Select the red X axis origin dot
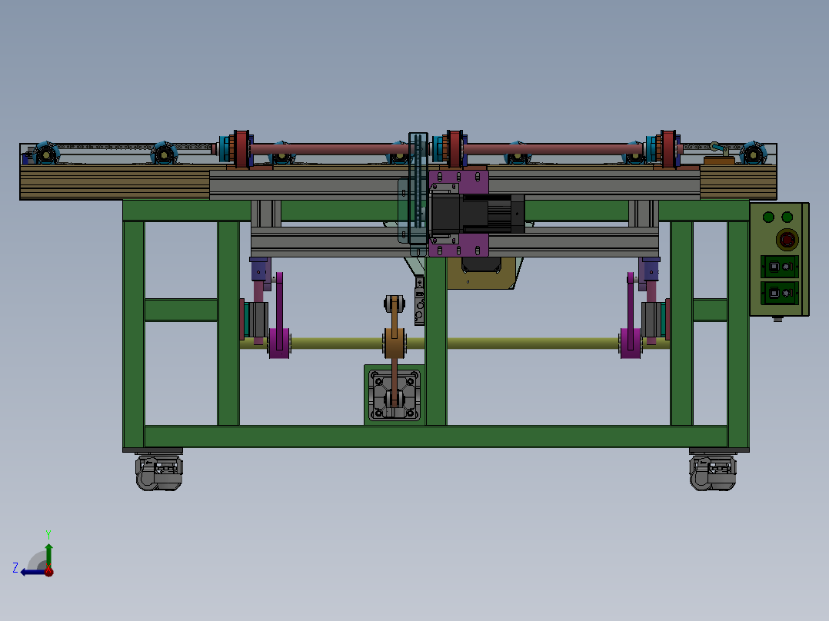This screenshot has height=621, width=829. [48, 571]
